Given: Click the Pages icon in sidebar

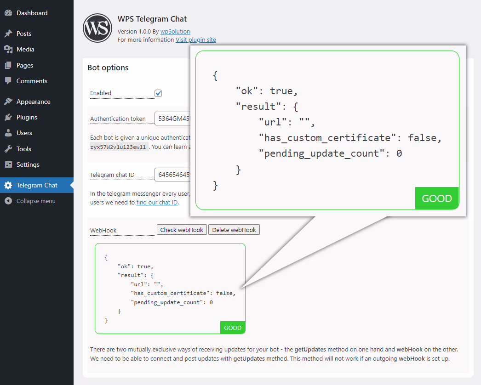Looking at the screenshot, I should tap(8, 65).
